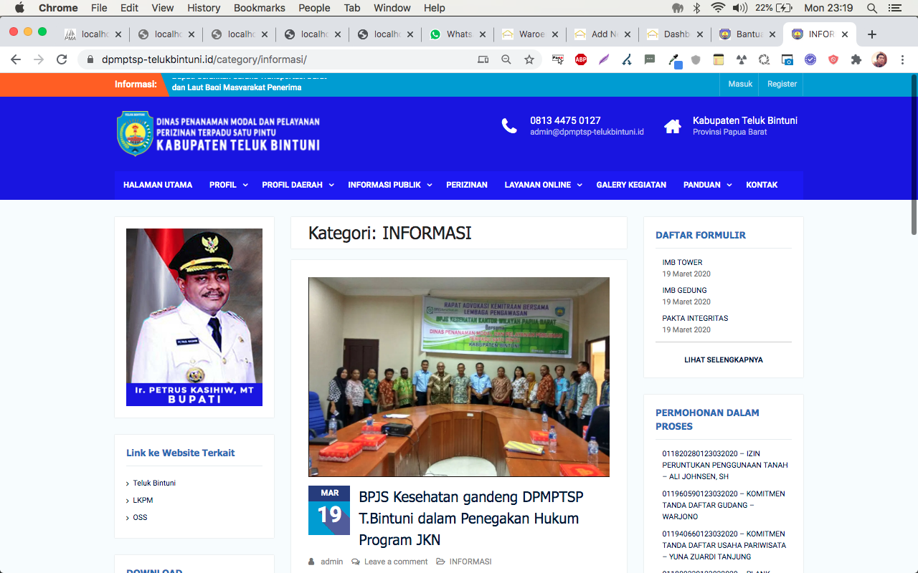918x573 pixels.
Task: Open LIHAT SELENGKAPNYA under Daftar Formulir
Action: pos(723,360)
